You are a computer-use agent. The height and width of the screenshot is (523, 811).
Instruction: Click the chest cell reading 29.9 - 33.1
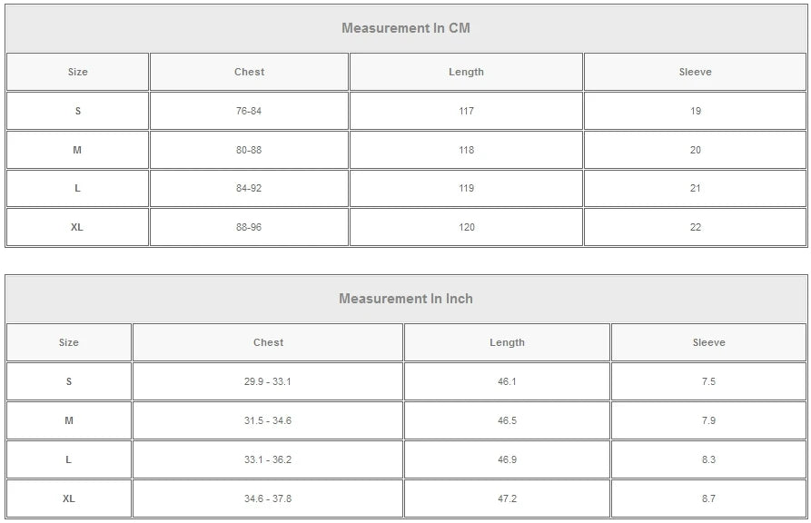[268, 381]
